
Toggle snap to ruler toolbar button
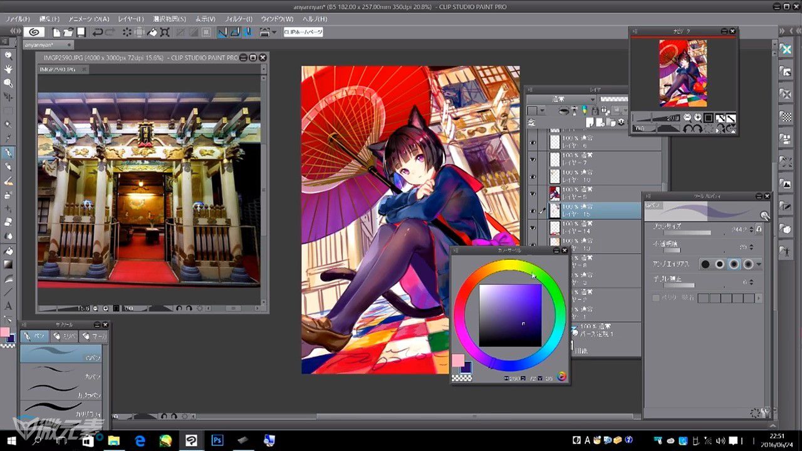(222, 32)
